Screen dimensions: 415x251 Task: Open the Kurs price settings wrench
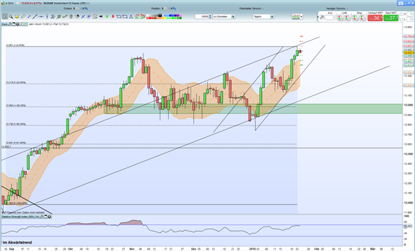pyautogui.click(x=10, y=24)
